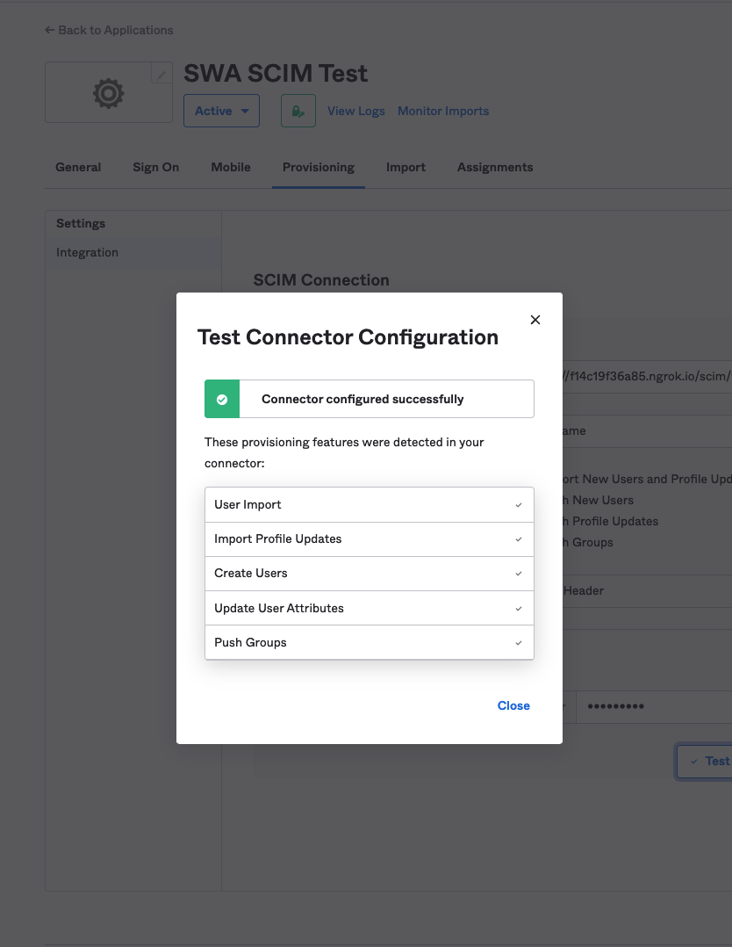Open the View Logs link

pyautogui.click(x=356, y=111)
